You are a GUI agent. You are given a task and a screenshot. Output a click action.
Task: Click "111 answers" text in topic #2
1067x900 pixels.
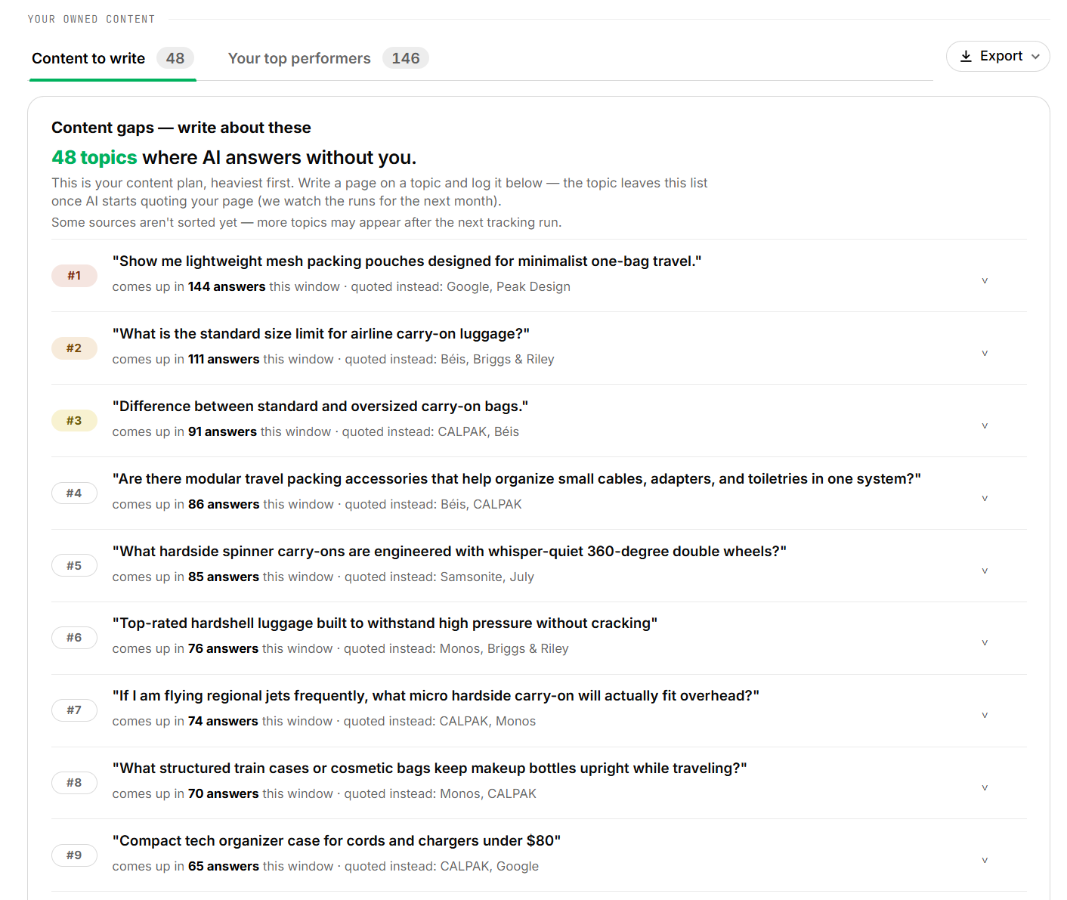(x=224, y=360)
